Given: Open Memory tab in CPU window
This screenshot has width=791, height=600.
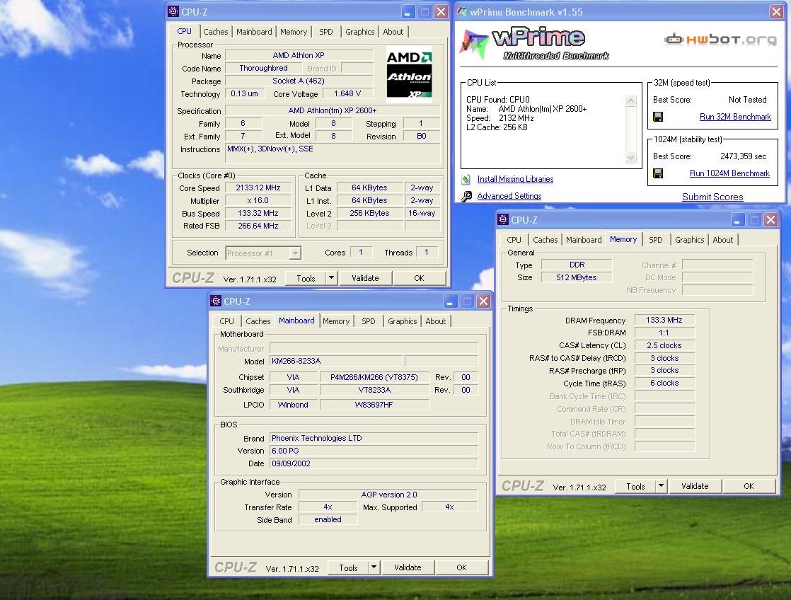Looking at the screenshot, I should tap(294, 32).
